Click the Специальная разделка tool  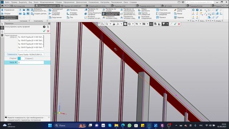tap(163, 14)
